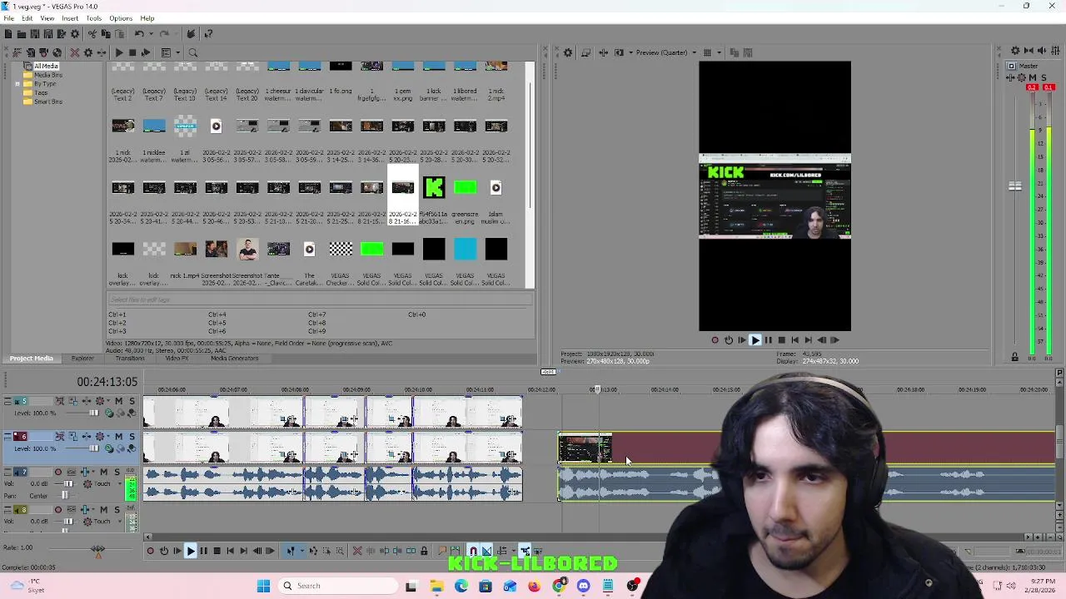1066x599 pixels.
Task: Open the Tools menu
Action: point(93,17)
